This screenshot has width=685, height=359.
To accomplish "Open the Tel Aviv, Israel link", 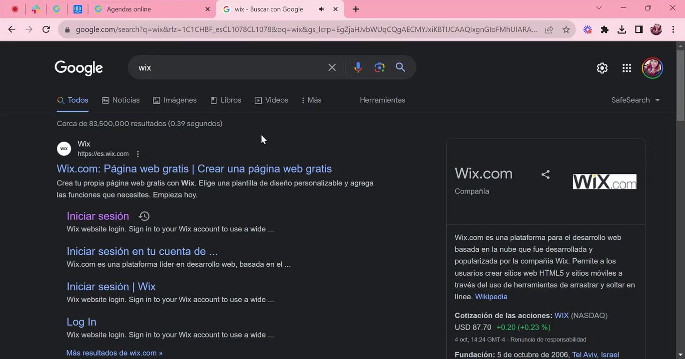I will [x=596, y=355].
